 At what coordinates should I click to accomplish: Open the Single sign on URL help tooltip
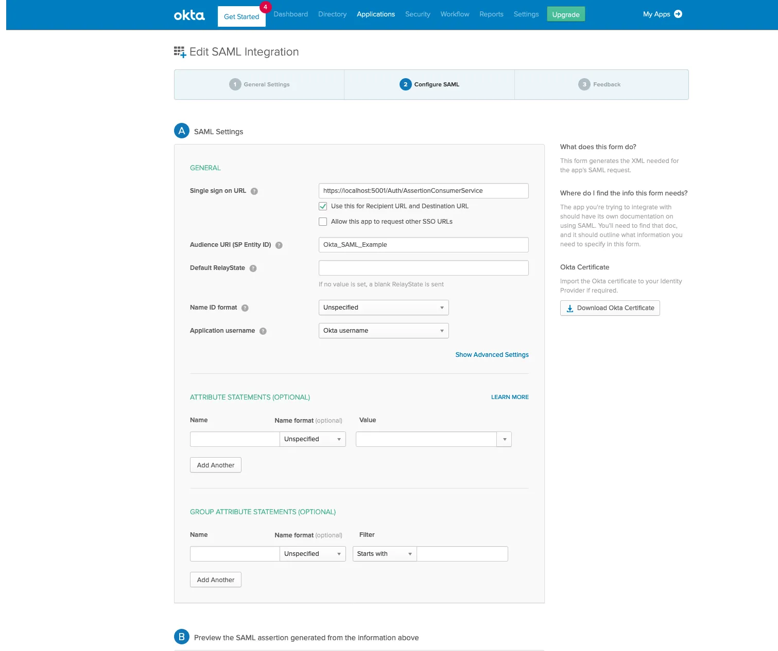pos(254,191)
